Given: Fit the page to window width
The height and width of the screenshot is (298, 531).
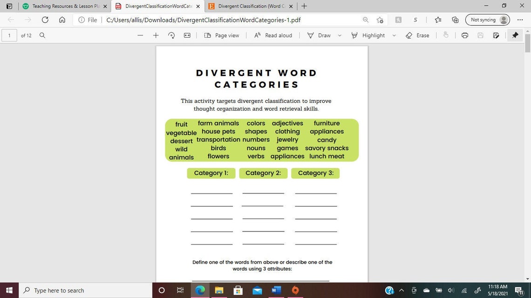Looking at the screenshot, I should [187, 35].
